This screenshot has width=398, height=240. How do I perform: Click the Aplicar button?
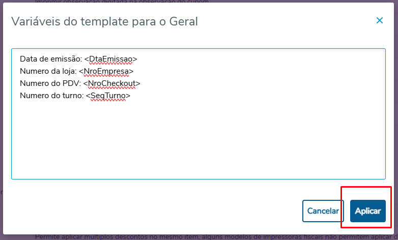point(367,211)
